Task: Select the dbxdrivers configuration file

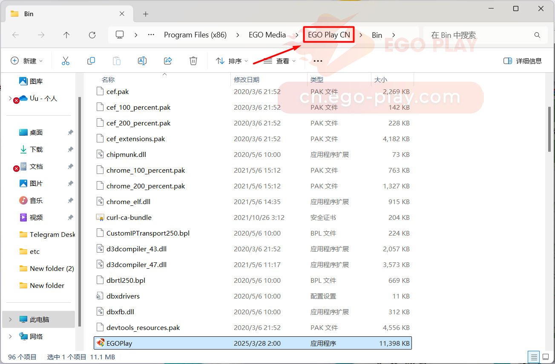Action: click(253, 296)
